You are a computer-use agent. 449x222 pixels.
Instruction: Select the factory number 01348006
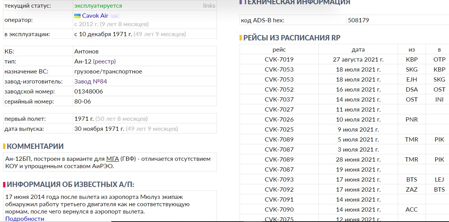coord(89,92)
